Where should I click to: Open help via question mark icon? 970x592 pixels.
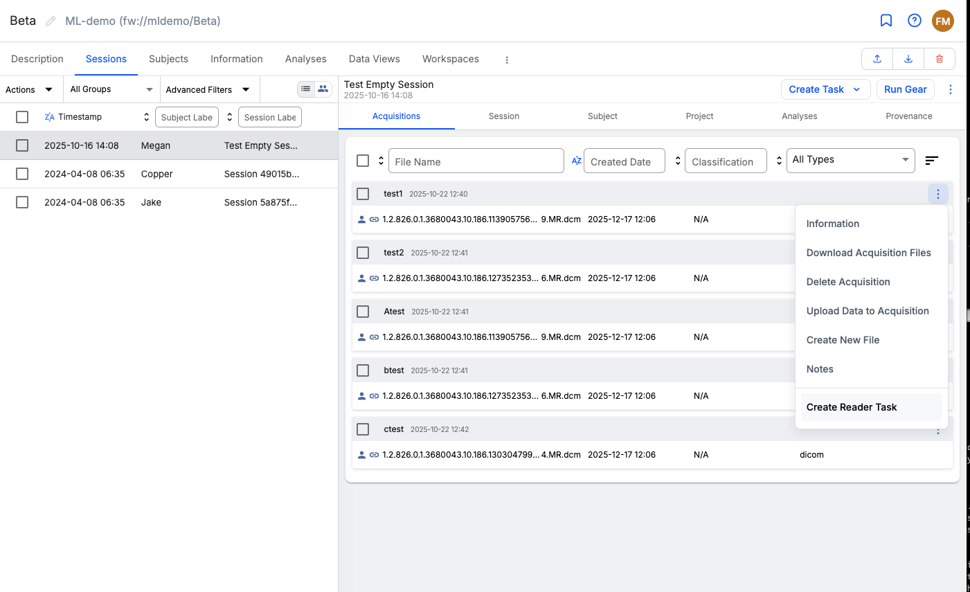click(914, 20)
